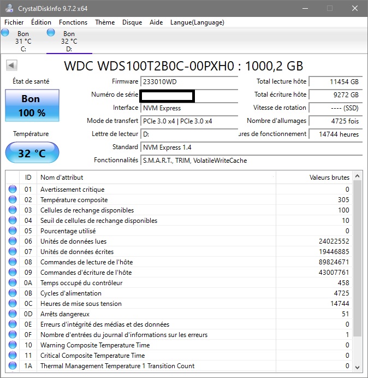Click status orb for Avertissement critique
This screenshot has width=368, height=378.
[13, 190]
